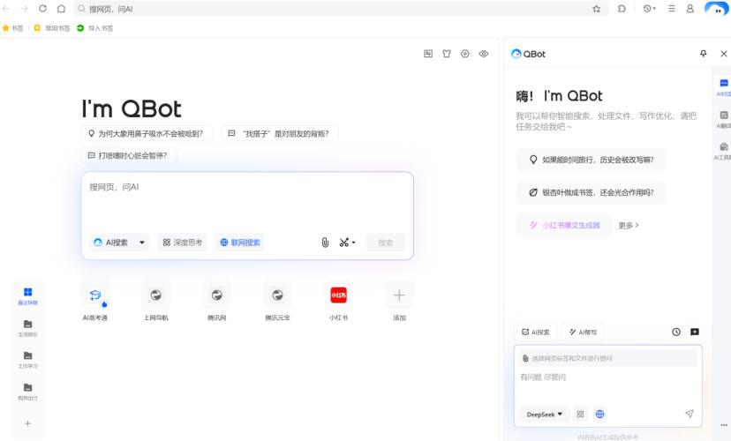Click the 小红书爆文生成器 suggestion button

(564, 226)
